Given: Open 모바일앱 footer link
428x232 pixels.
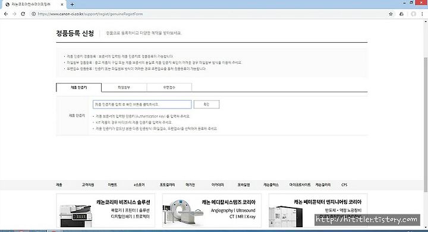Looking at the screenshot, I should click(244, 185).
